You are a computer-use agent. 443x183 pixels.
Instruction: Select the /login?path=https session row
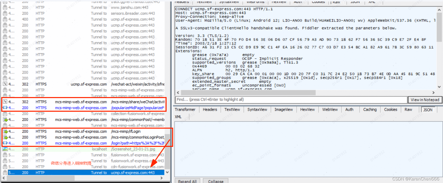tap(83, 143)
